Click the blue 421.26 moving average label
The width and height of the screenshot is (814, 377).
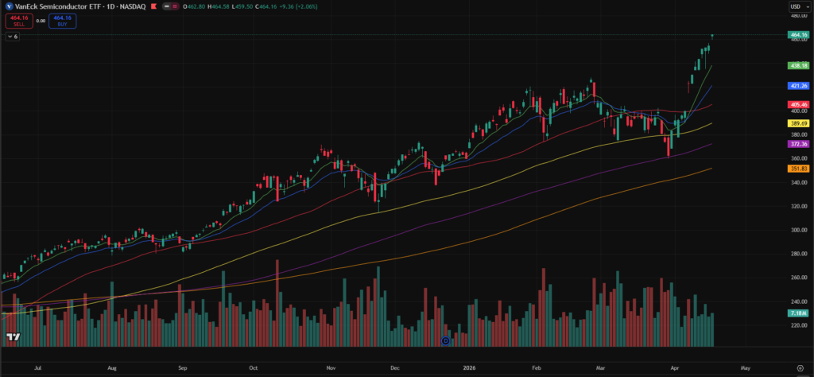tap(798, 86)
